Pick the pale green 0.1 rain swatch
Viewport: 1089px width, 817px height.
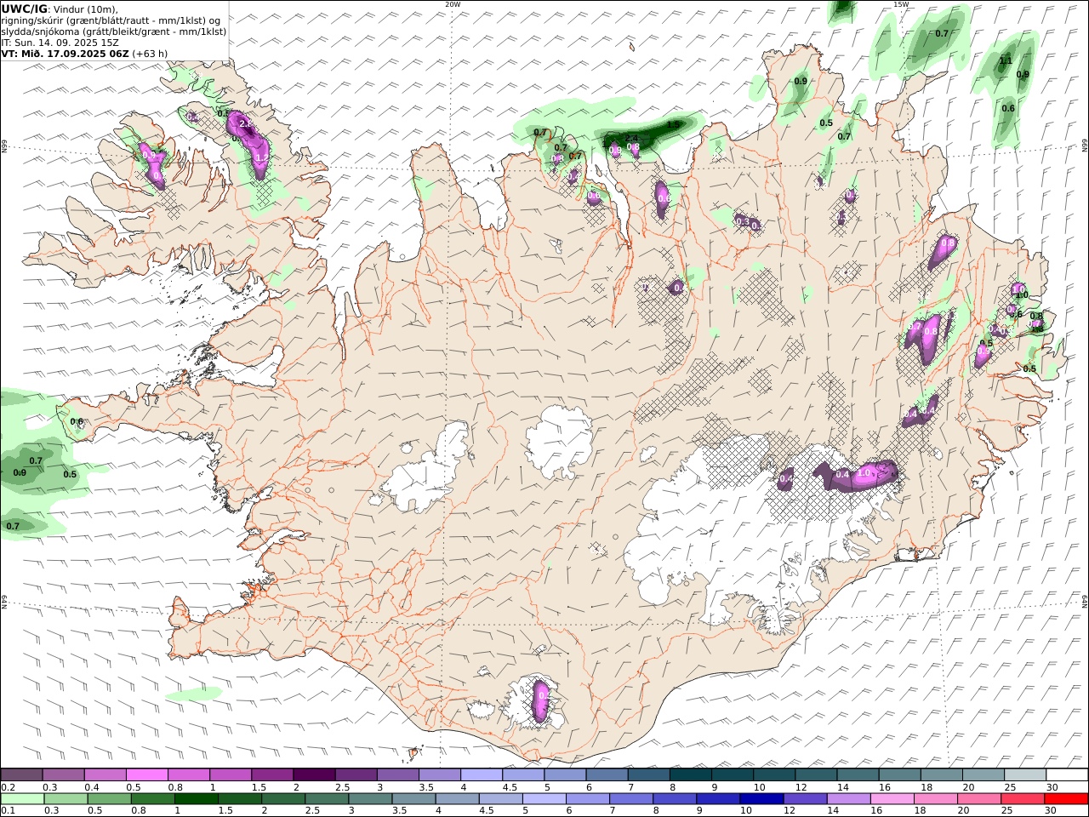pyautogui.click(x=22, y=799)
